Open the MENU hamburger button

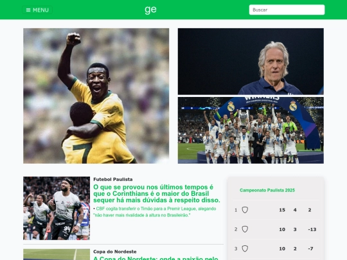(37, 10)
